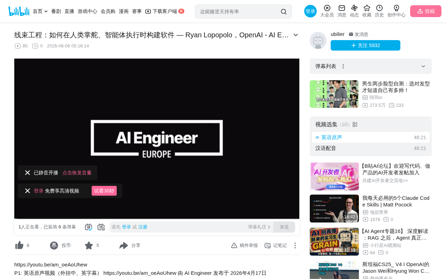The height and width of the screenshot is (279, 446).
Task: Click the round 登录 button
Action: [310, 11]
